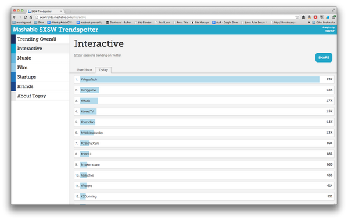Switch to the Past Hour tab
Screen dimensions: 348x220
[x=85, y=70]
